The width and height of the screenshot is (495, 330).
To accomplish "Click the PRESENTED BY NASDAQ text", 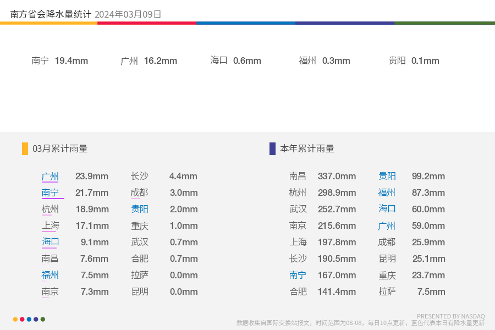I will 451,316.
